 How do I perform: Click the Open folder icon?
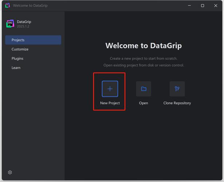(x=144, y=89)
